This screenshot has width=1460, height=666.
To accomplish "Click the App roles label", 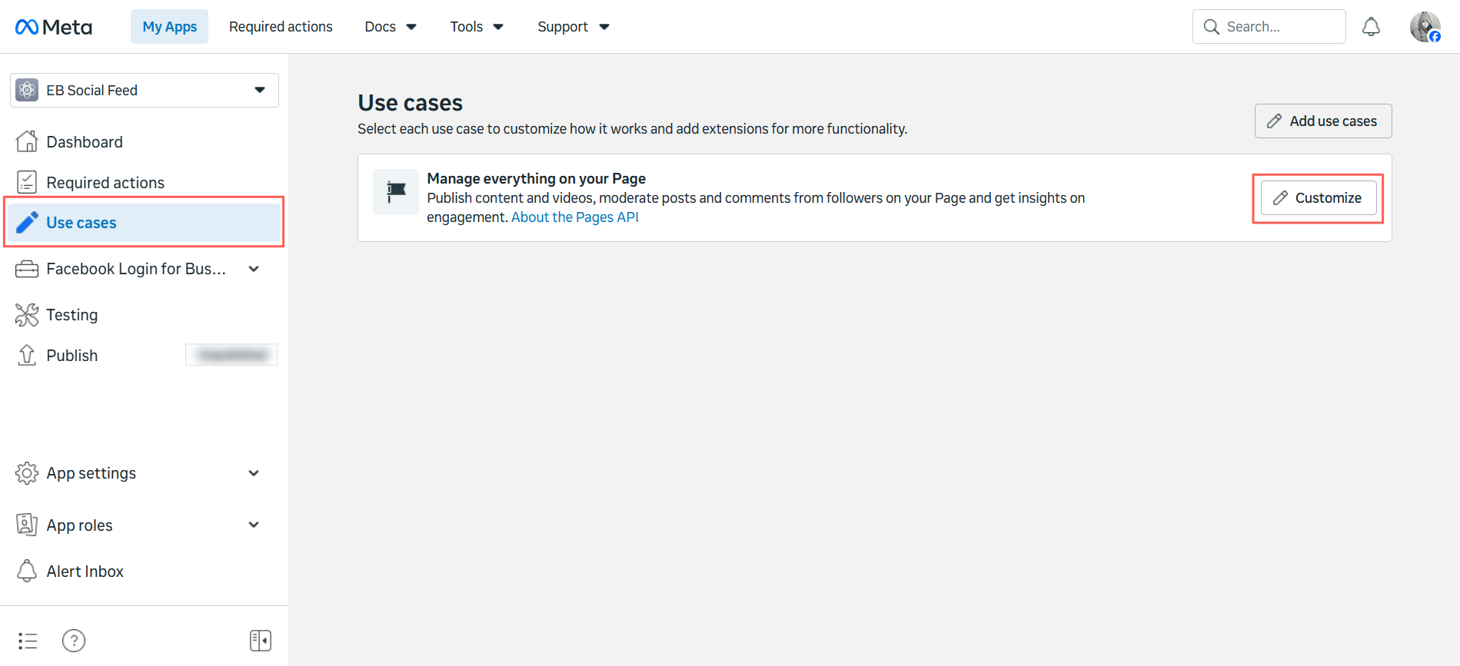I will (79, 525).
